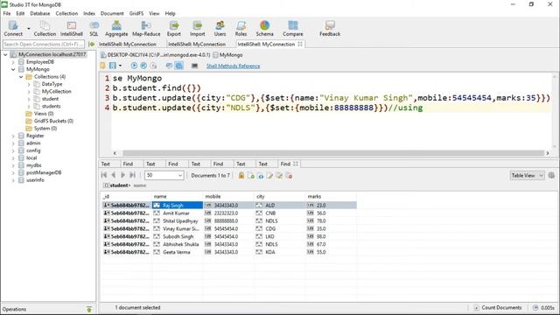
Task: Expand the EmployeeDB database node
Action: coord(13,62)
